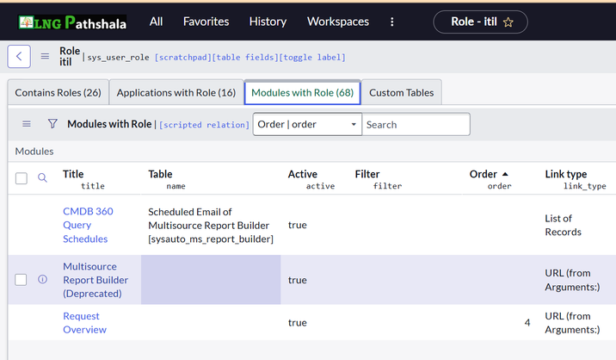The image size is (616, 360).
Task: Switch to Contains Roles (26) tab
Action: (x=59, y=92)
